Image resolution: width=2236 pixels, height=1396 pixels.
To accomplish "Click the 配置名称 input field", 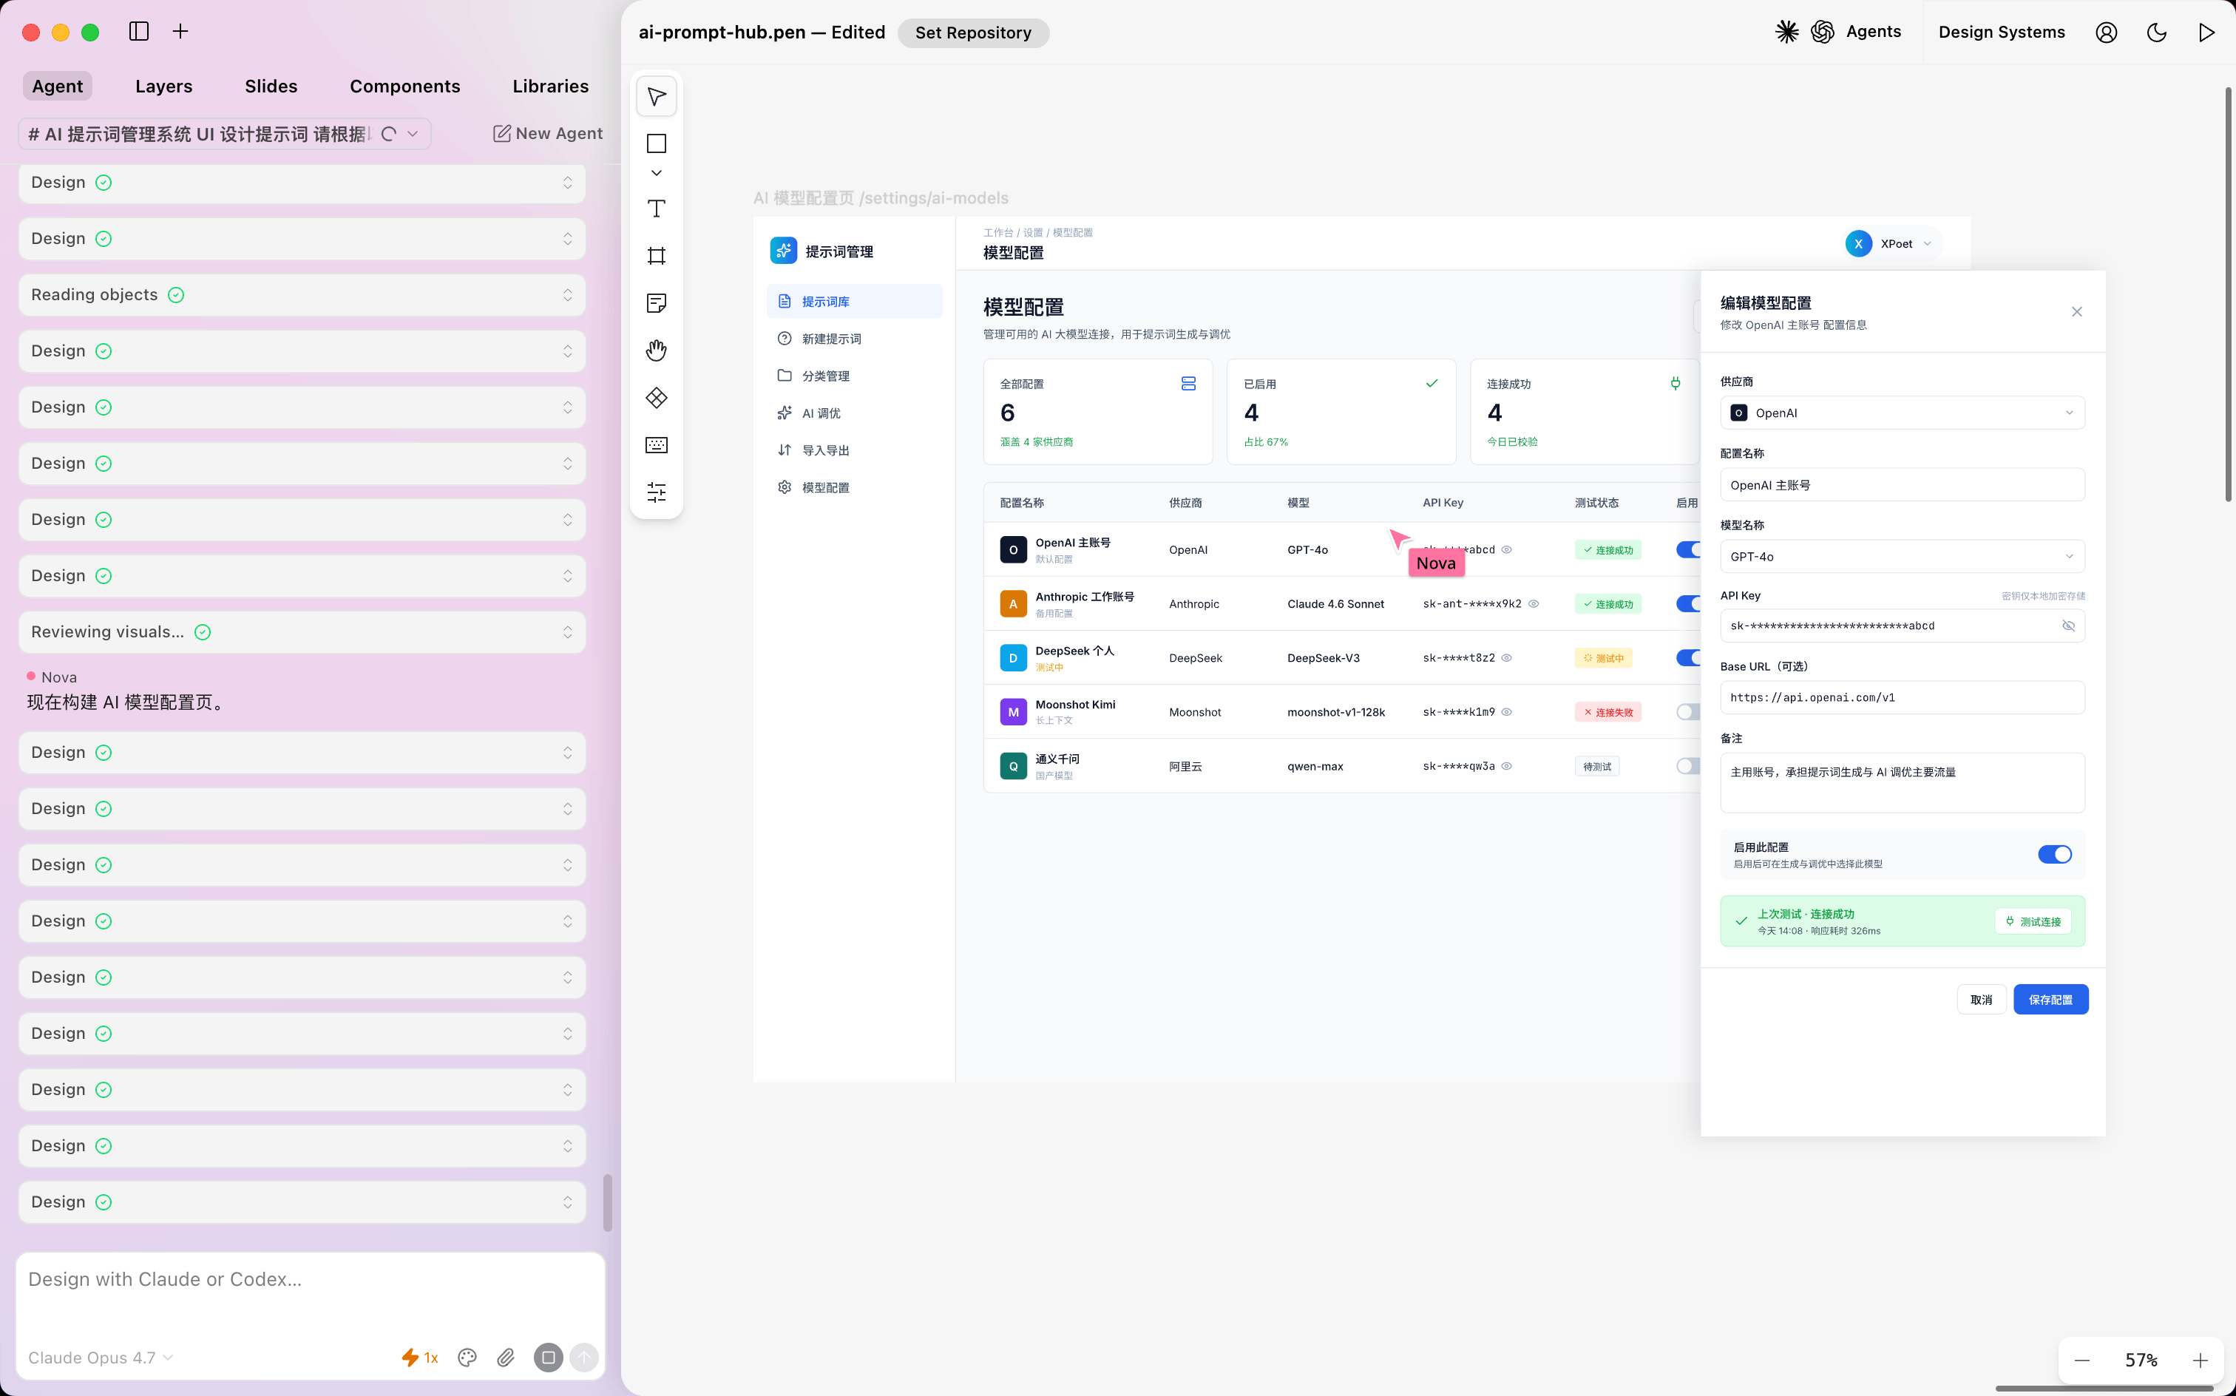I will point(1903,485).
